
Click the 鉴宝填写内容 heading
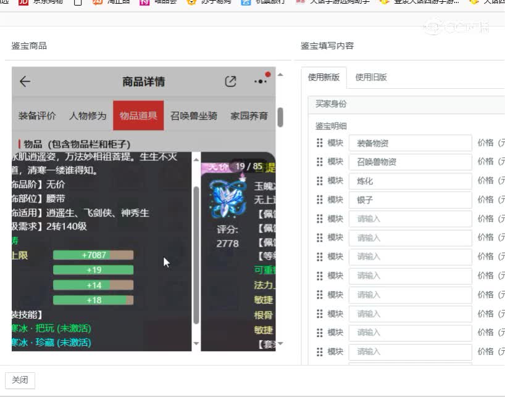click(x=327, y=46)
